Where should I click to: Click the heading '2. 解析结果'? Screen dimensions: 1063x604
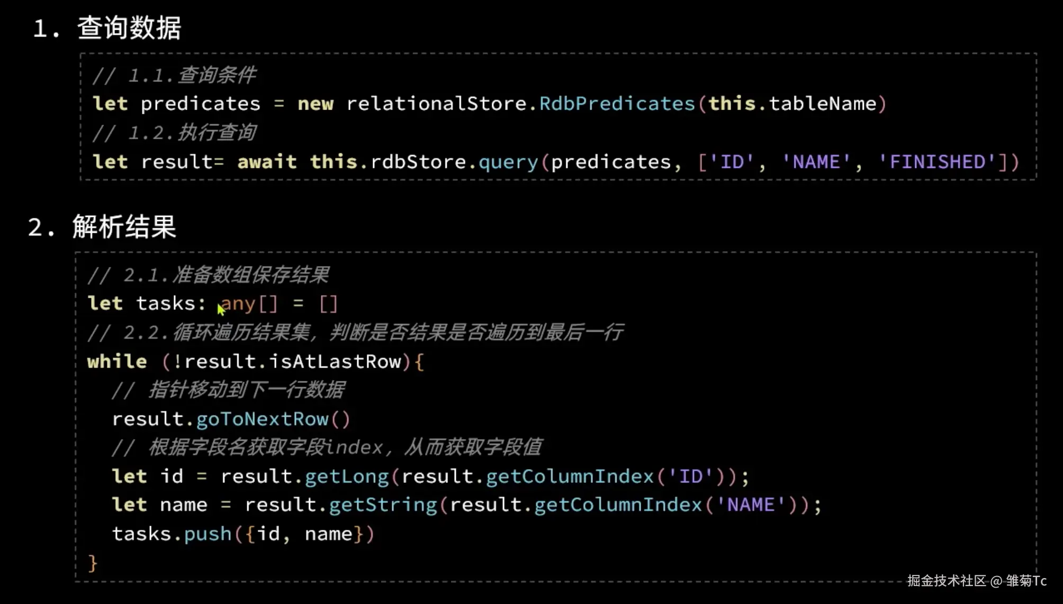coord(102,227)
